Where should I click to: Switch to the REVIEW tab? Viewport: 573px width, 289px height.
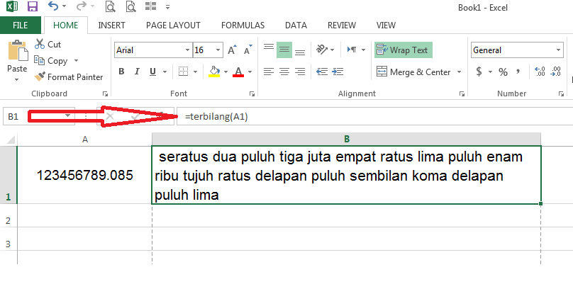click(342, 25)
